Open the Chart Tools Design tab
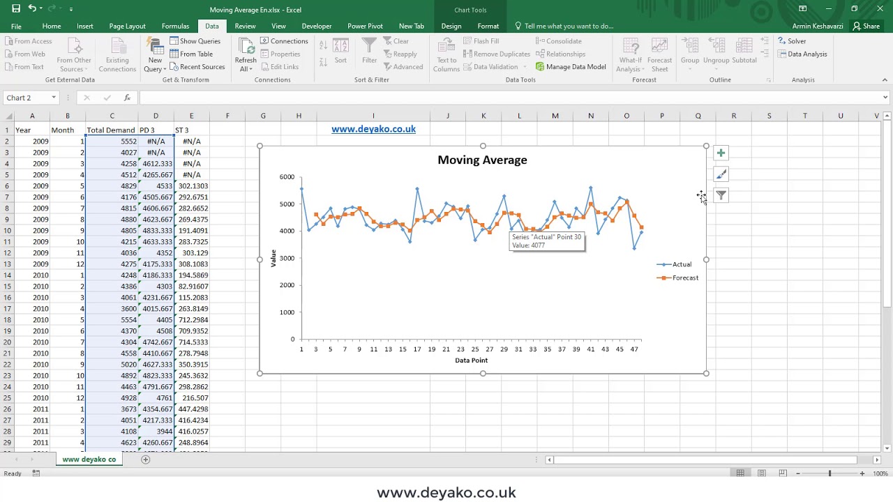 point(451,26)
